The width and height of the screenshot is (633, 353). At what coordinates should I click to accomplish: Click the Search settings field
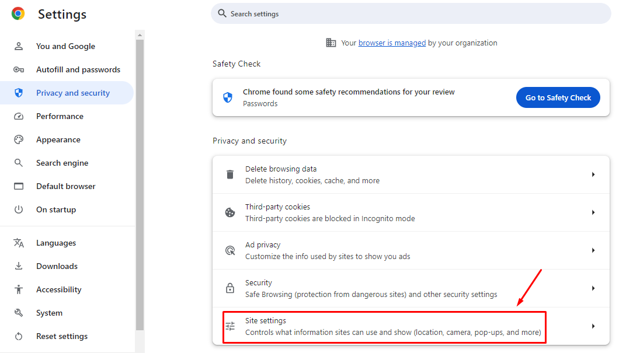click(x=411, y=14)
